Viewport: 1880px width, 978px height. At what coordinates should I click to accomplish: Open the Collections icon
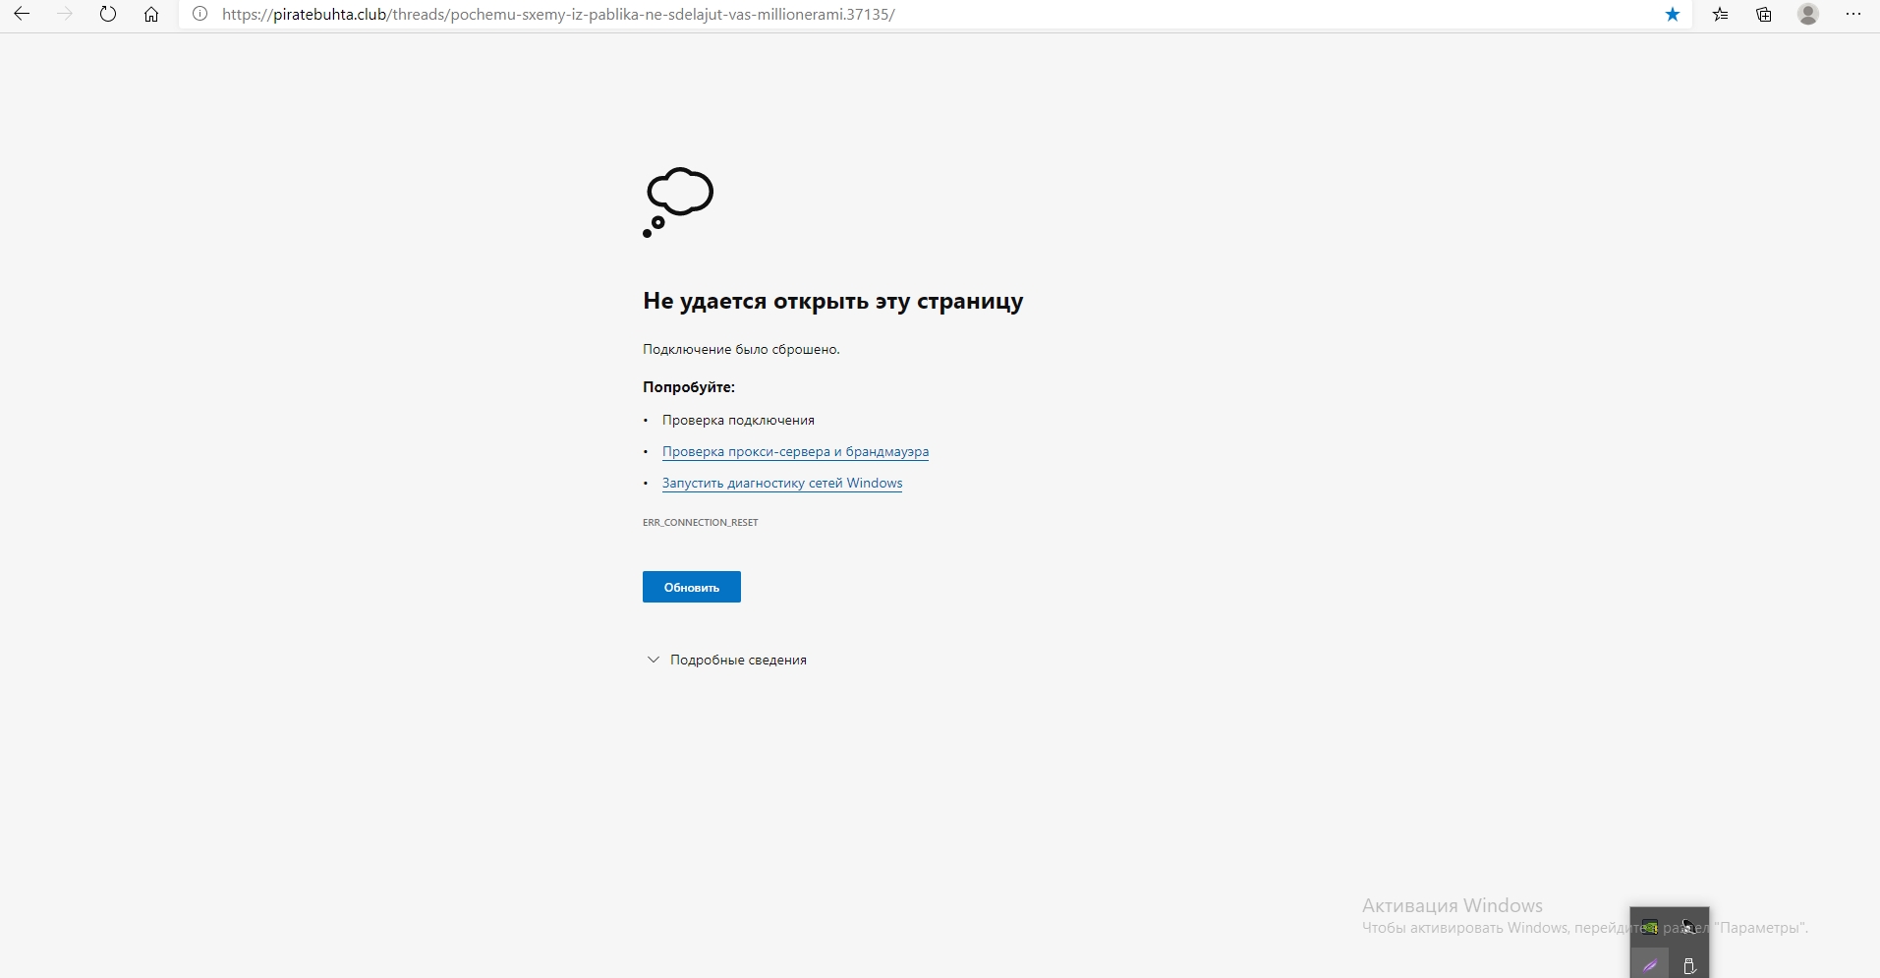(x=1764, y=14)
